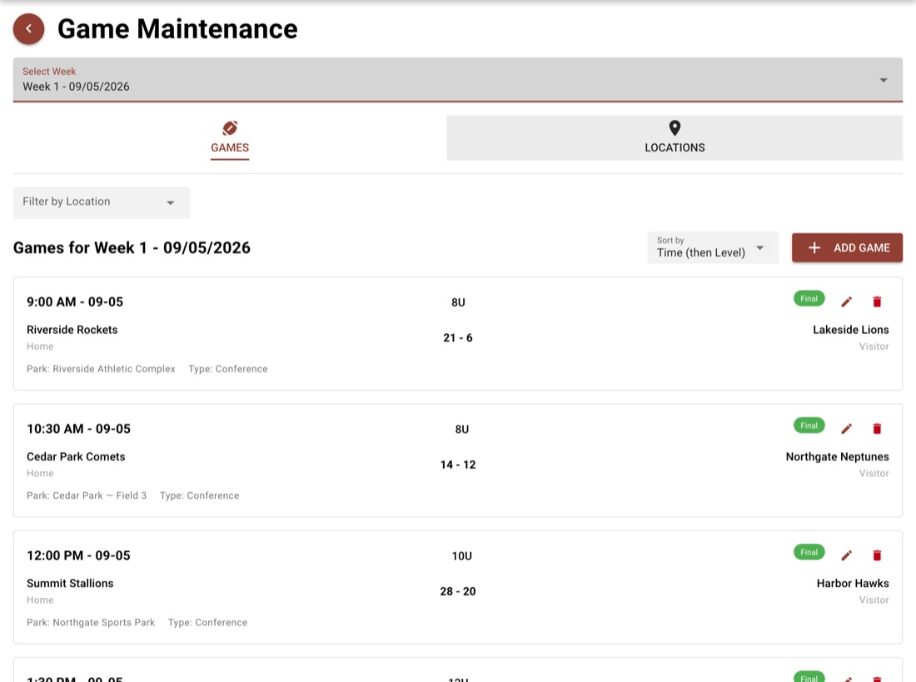Edit the Cedar Park Comets game
Image resolution: width=916 pixels, height=682 pixels.
tap(847, 428)
